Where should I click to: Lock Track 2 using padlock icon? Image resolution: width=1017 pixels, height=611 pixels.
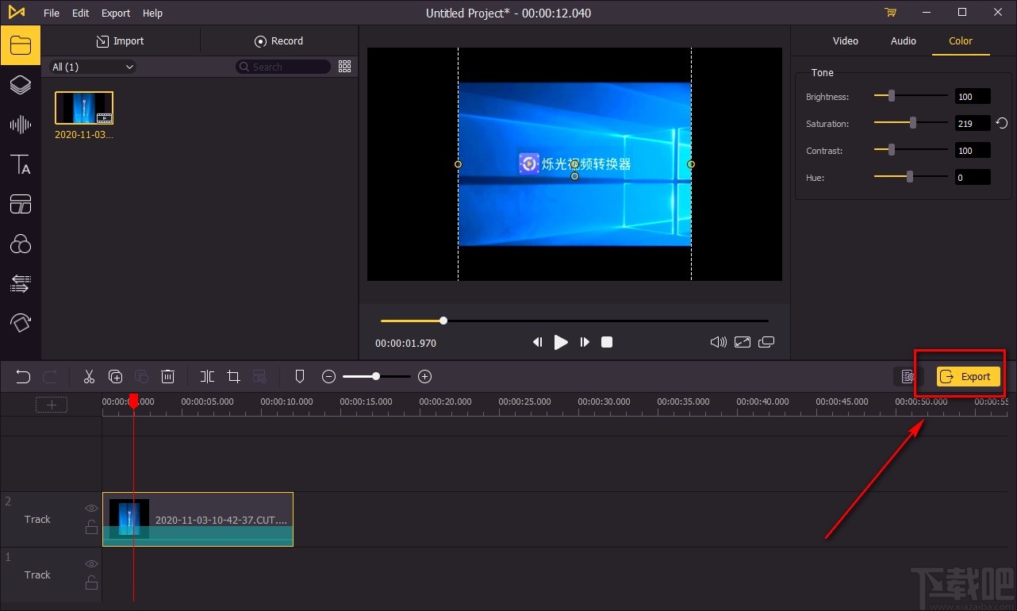pyautogui.click(x=92, y=527)
